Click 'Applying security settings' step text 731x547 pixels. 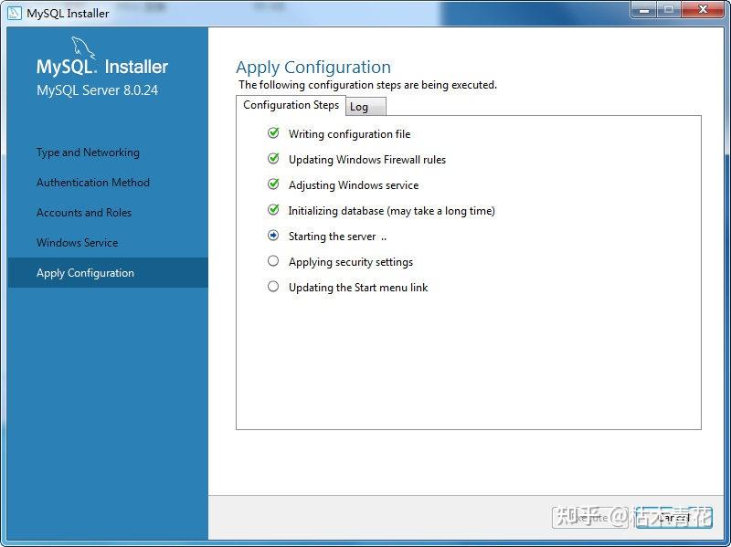point(351,262)
